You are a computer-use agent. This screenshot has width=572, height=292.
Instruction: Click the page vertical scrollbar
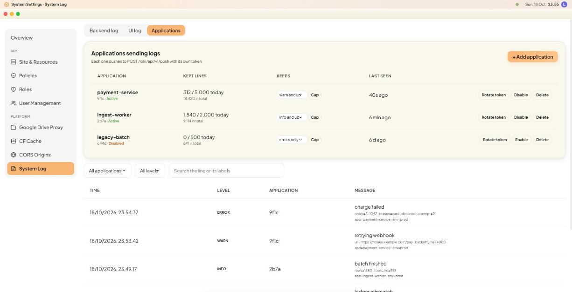(570, 125)
